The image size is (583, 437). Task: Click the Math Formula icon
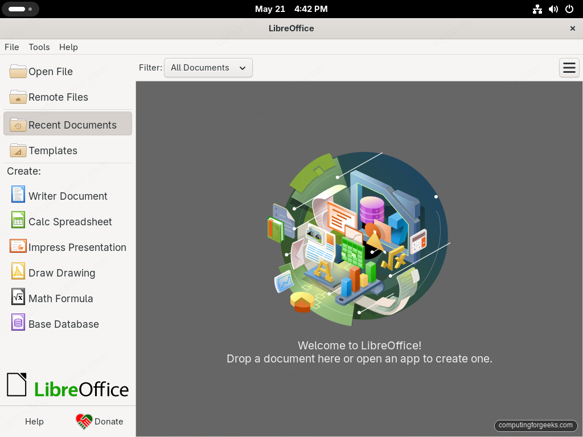point(18,297)
